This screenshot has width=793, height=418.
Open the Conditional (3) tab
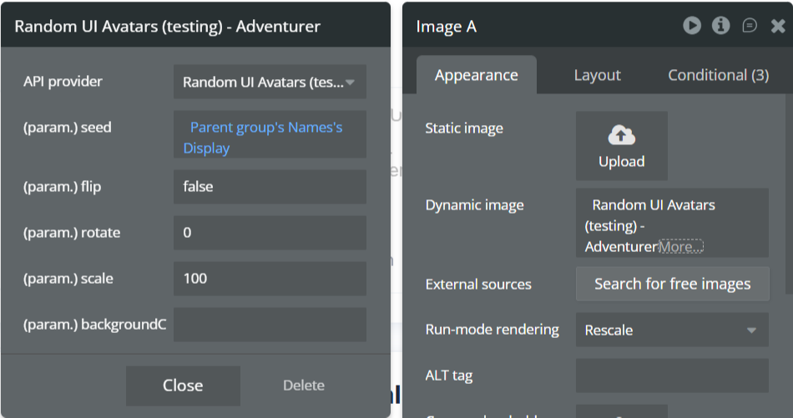pos(718,75)
